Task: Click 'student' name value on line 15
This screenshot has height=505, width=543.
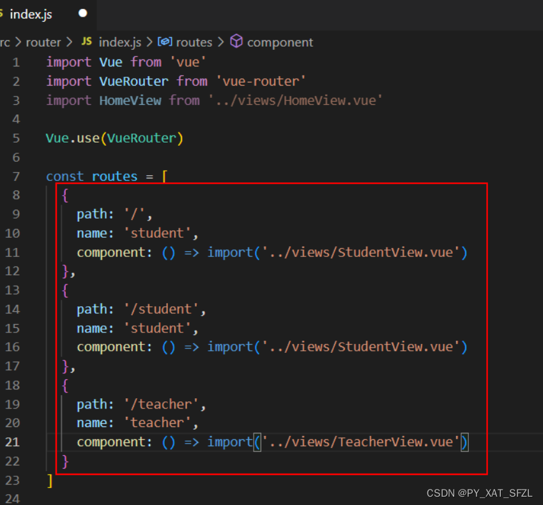Action: tap(157, 328)
